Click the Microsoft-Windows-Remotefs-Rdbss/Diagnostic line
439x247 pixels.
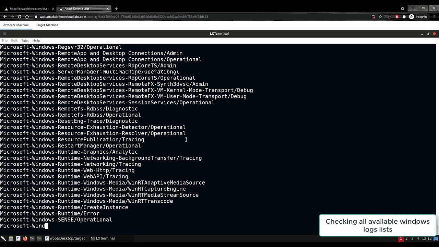(x=69, y=109)
